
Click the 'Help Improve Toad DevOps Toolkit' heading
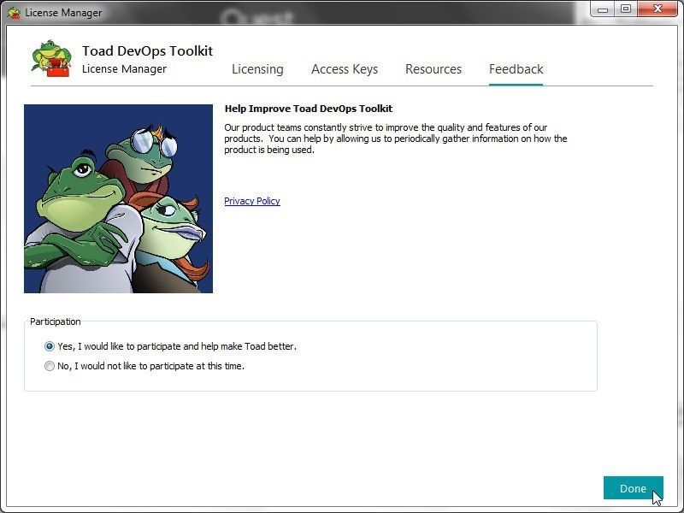tap(309, 109)
